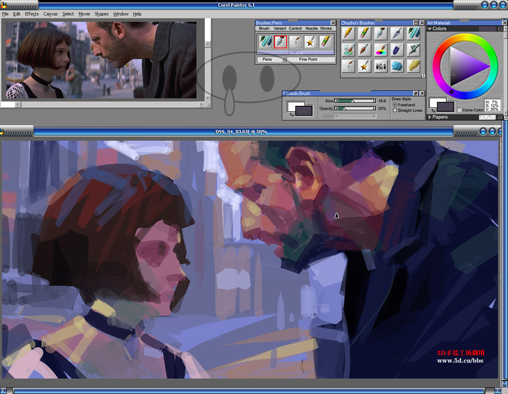Select the palette knife brush icon
The image size is (508, 394).
point(397,33)
